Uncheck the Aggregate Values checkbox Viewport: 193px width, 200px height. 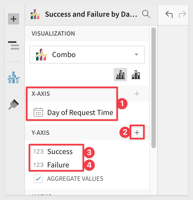[38, 179]
